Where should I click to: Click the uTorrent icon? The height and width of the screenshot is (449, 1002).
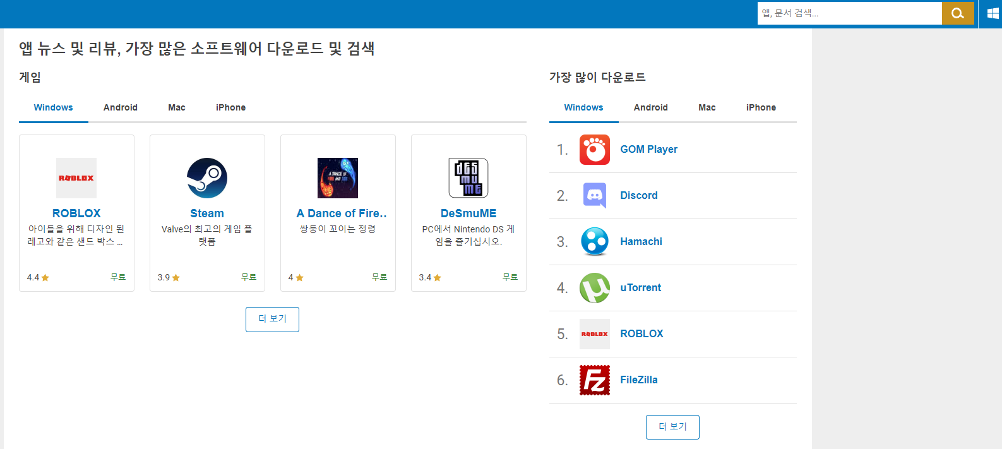click(595, 288)
